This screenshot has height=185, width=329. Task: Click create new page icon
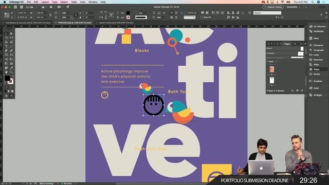tap(297, 90)
